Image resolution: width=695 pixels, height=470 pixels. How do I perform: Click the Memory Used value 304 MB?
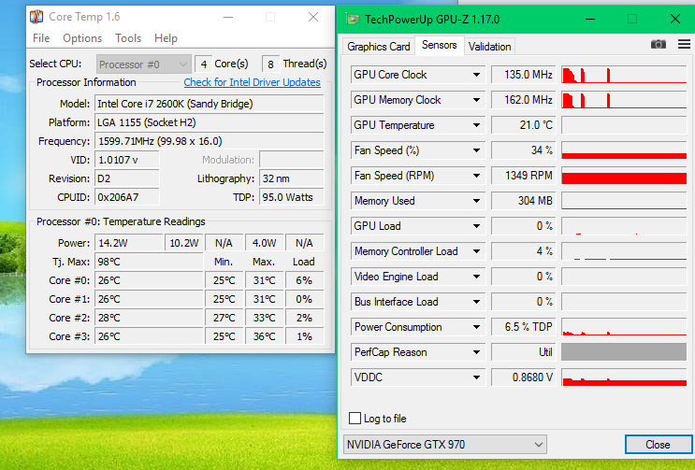pyautogui.click(x=523, y=201)
